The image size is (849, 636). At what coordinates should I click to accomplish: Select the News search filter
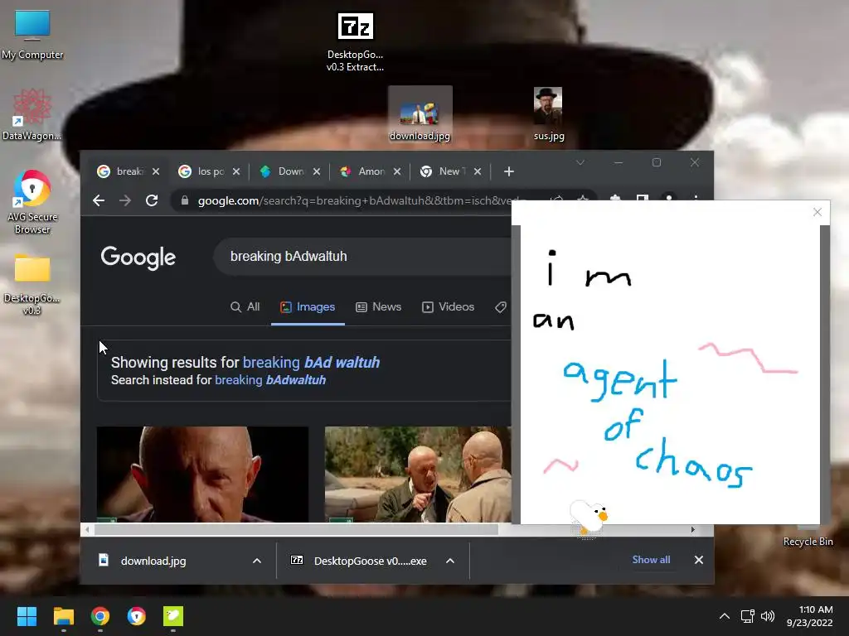[x=378, y=307]
